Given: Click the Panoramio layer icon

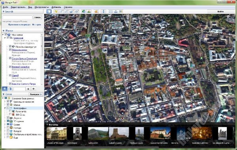Looking at the screenshot, I should (13, 111).
